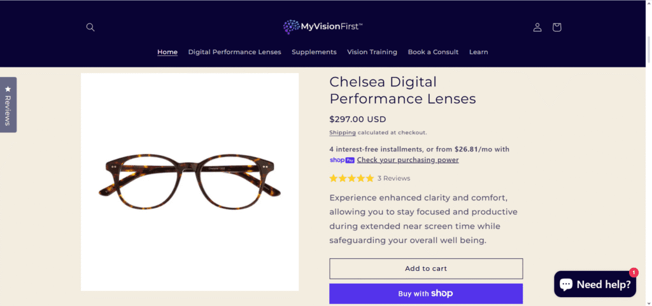This screenshot has height=306, width=652.
Task: Click the MyVisionFirst logo
Action: point(323,27)
